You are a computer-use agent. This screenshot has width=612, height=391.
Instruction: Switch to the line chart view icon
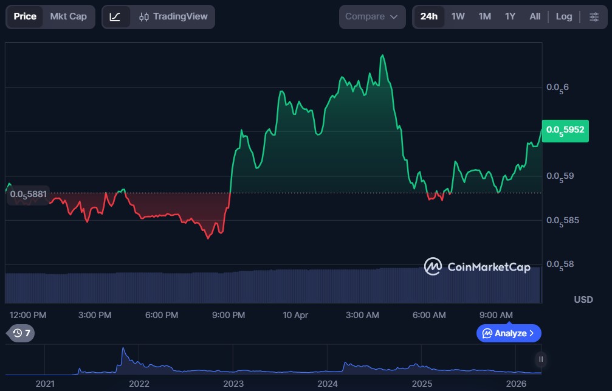pyautogui.click(x=115, y=16)
